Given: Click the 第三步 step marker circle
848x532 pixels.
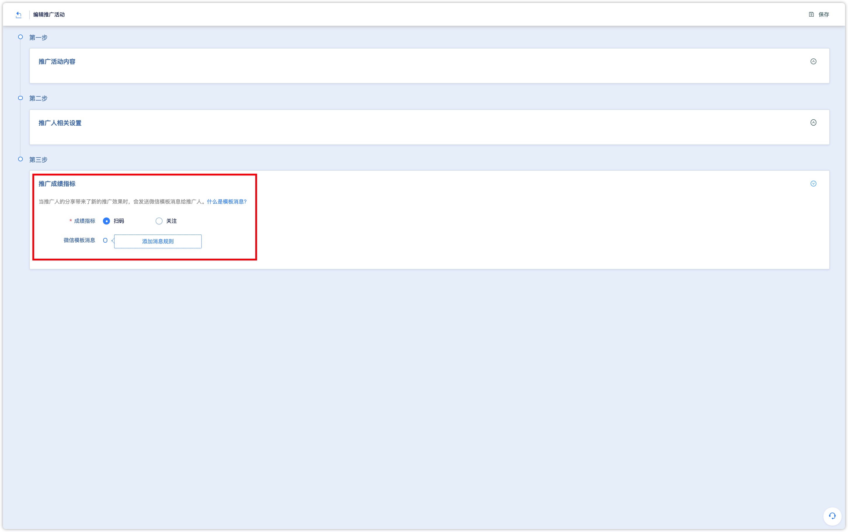Looking at the screenshot, I should click(x=20, y=159).
